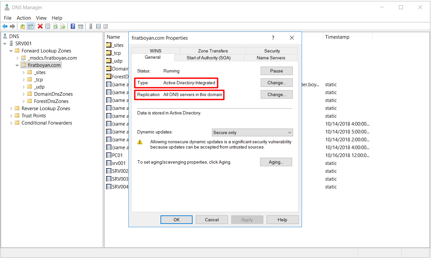Select _udp in the console tree
This screenshot has width=431, height=259.
point(39,87)
